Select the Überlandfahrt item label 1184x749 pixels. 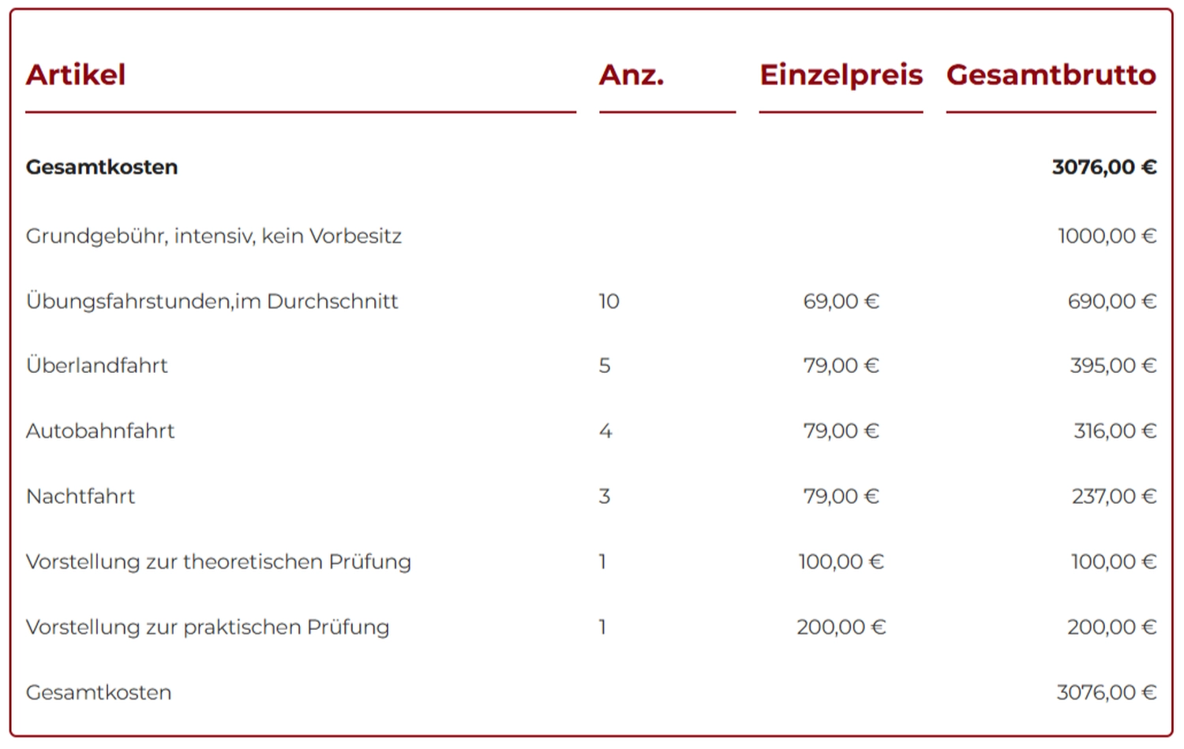click(x=97, y=366)
